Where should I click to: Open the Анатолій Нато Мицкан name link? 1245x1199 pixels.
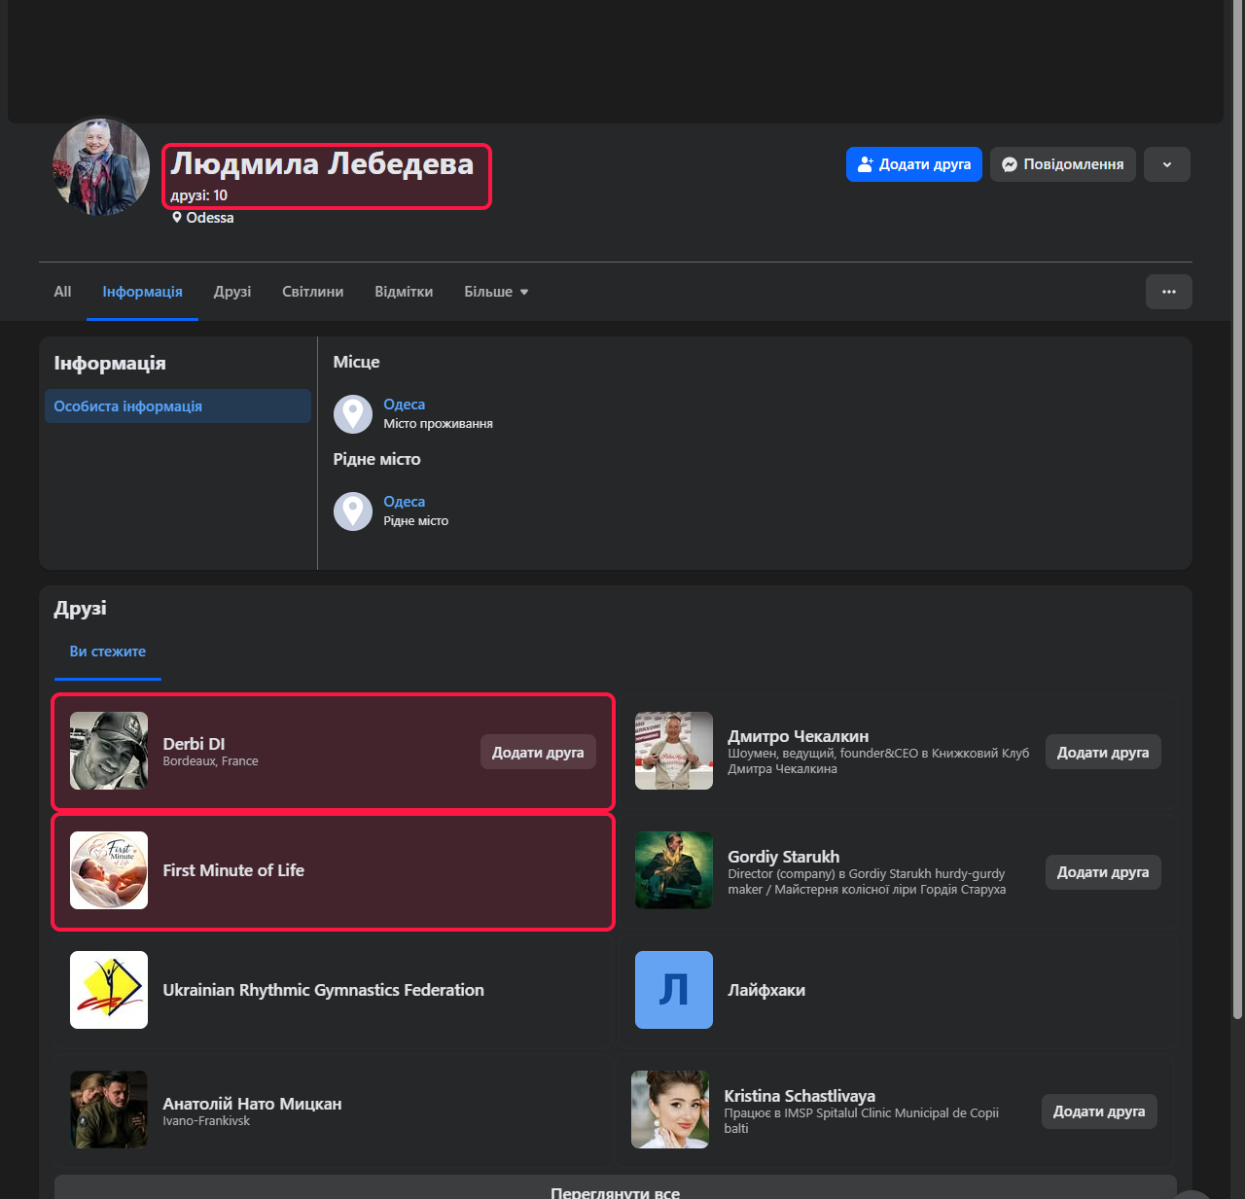point(252,1104)
